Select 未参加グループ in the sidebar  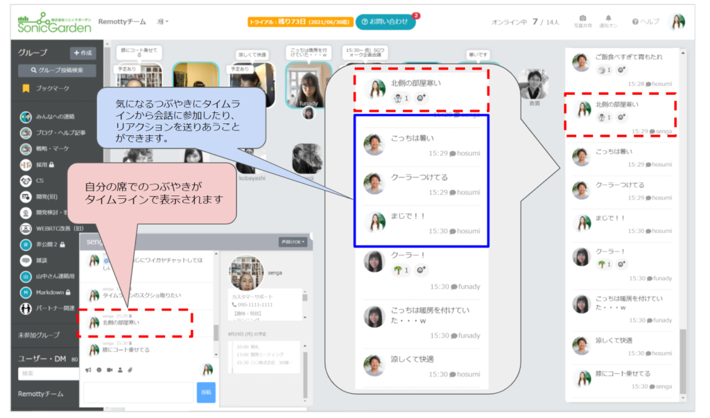pyautogui.click(x=39, y=335)
